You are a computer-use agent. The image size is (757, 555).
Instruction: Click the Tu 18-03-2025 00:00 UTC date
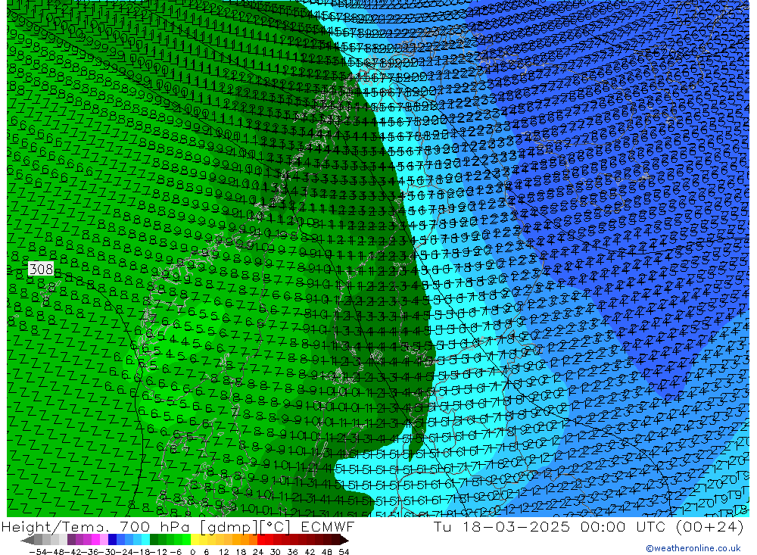pyautogui.click(x=549, y=526)
